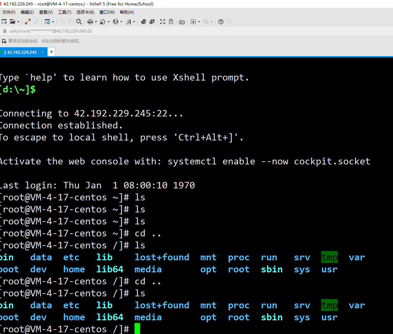Click the Print icon
The image size is (393, 334).
90,22
